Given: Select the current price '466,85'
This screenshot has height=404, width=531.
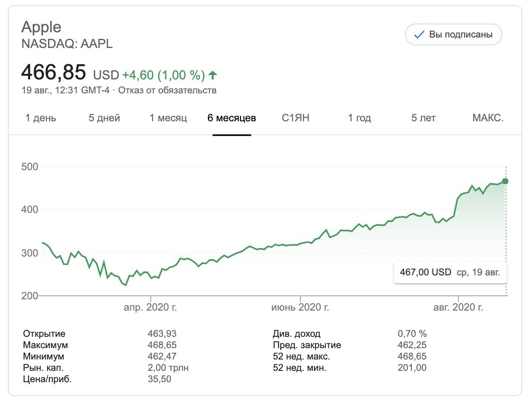Looking at the screenshot, I should click(x=54, y=73).
